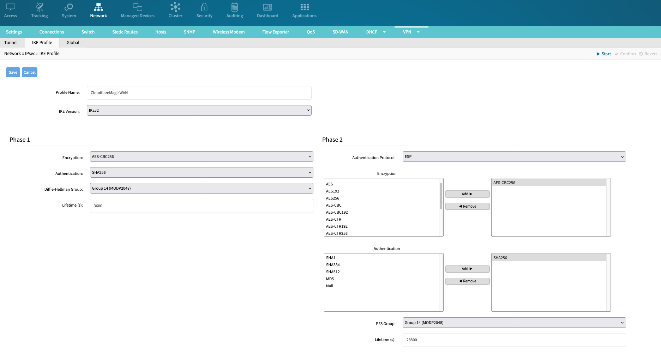
Task: Switch to the IKE Profile tab
Action: [x=42, y=43]
